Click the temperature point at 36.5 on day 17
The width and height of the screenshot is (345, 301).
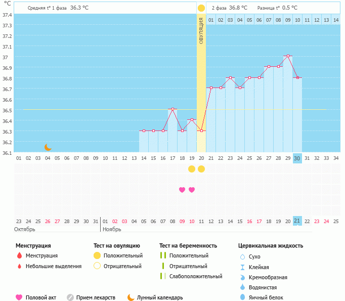(x=172, y=109)
